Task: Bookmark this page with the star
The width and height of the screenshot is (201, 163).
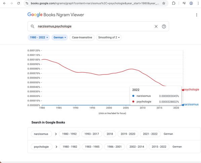Action: (x=164, y=3)
